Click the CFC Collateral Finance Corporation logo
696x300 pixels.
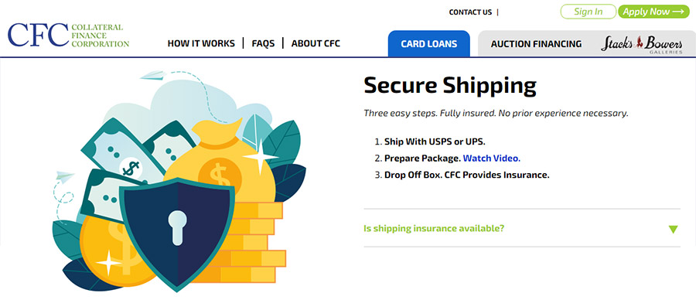[x=68, y=35]
